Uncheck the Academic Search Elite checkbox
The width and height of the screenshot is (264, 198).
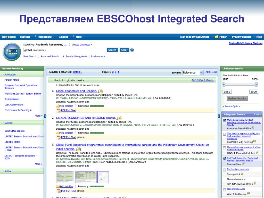[x=225, y=121]
